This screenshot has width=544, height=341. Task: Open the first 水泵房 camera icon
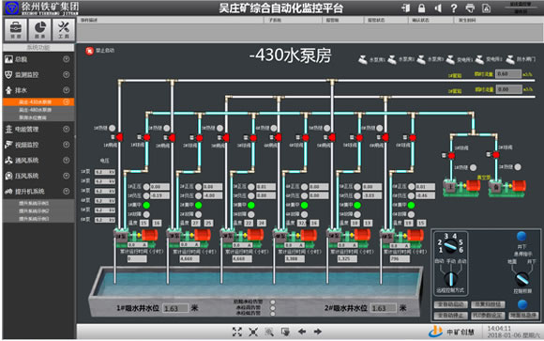pos(363,60)
